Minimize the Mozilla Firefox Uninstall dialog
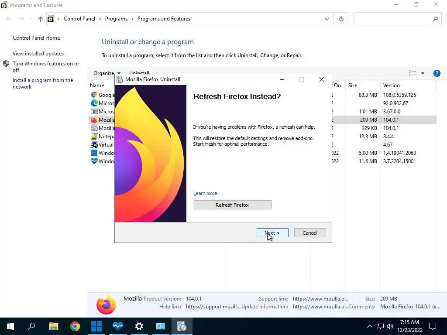The image size is (447, 335). click(282, 79)
